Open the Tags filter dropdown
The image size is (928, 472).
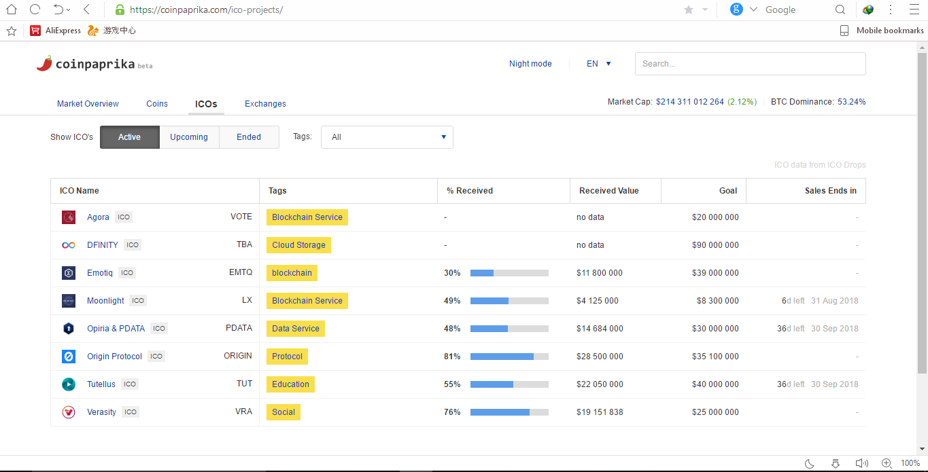point(387,137)
